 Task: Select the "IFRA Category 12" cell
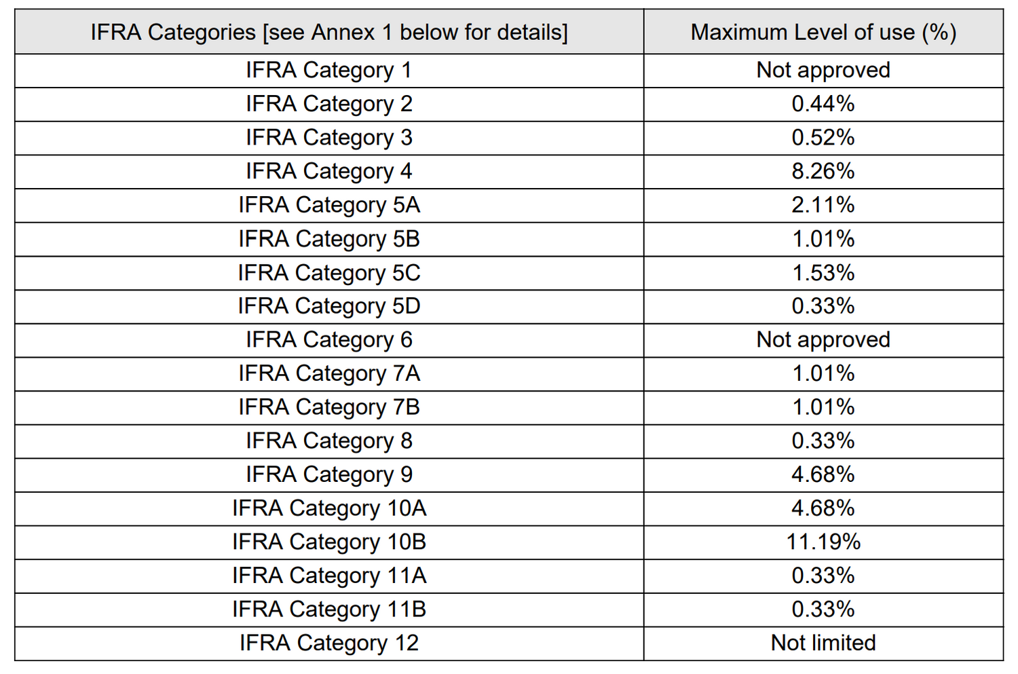point(329,643)
